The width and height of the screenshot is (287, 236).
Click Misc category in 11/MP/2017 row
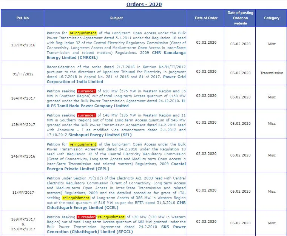coord(272,191)
